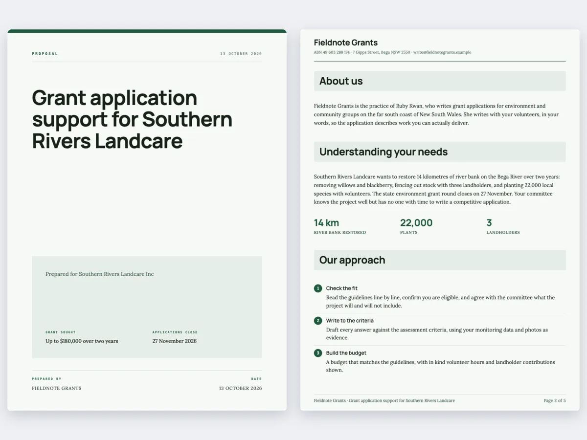Image resolution: width=587 pixels, height=440 pixels.
Task: Select the date beneath the "DATE" label
Action: [240, 388]
